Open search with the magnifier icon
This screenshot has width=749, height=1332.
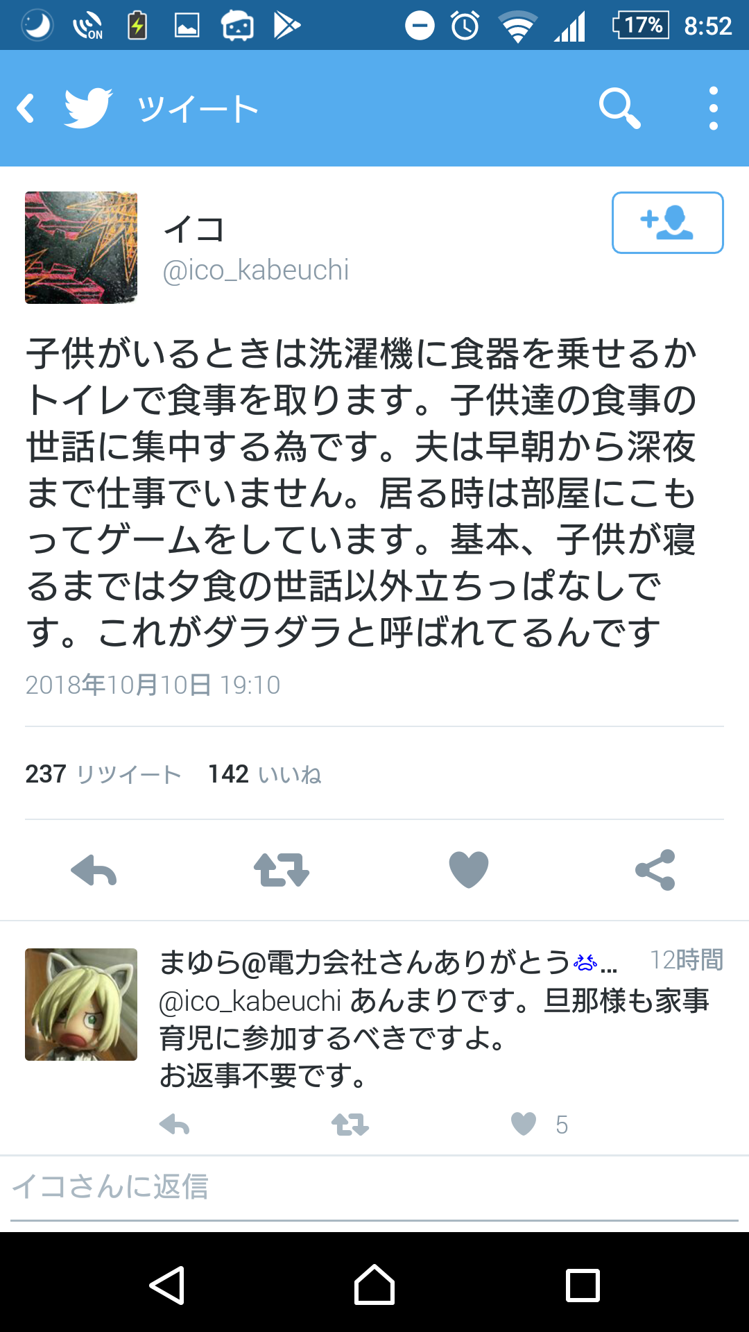[619, 108]
